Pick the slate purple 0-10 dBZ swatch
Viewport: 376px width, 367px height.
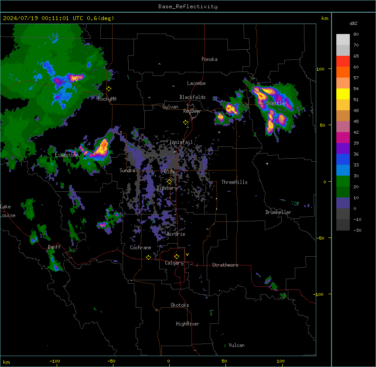pyautogui.click(x=343, y=203)
